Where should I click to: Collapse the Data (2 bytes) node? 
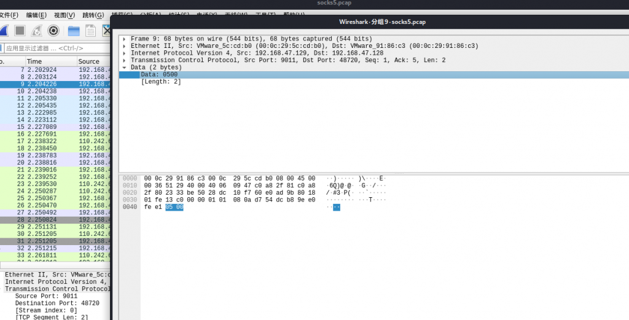coord(124,68)
